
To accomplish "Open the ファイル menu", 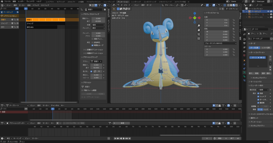I will (7, 2).
